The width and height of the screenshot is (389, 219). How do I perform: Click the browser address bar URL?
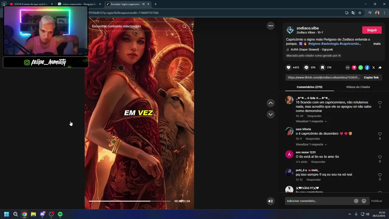coord(123,13)
